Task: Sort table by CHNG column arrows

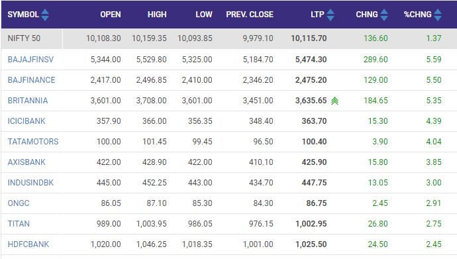Action: [384, 15]
